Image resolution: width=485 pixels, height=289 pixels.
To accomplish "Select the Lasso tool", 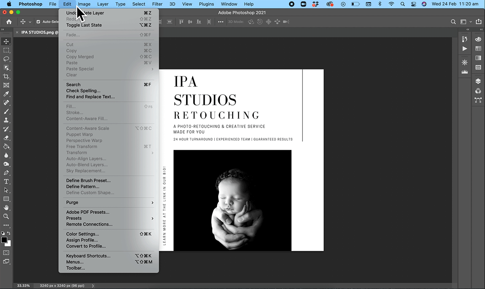I will pyautogui.click(x=6, y=59).
